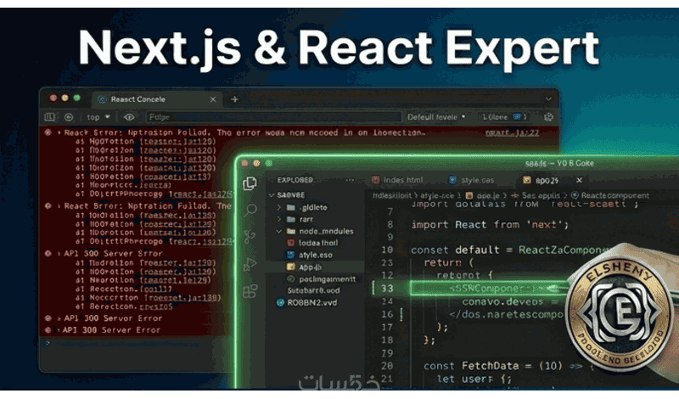The image size is (679, 399).
Task: Expand the first React Error message
Action: (59, 132)
